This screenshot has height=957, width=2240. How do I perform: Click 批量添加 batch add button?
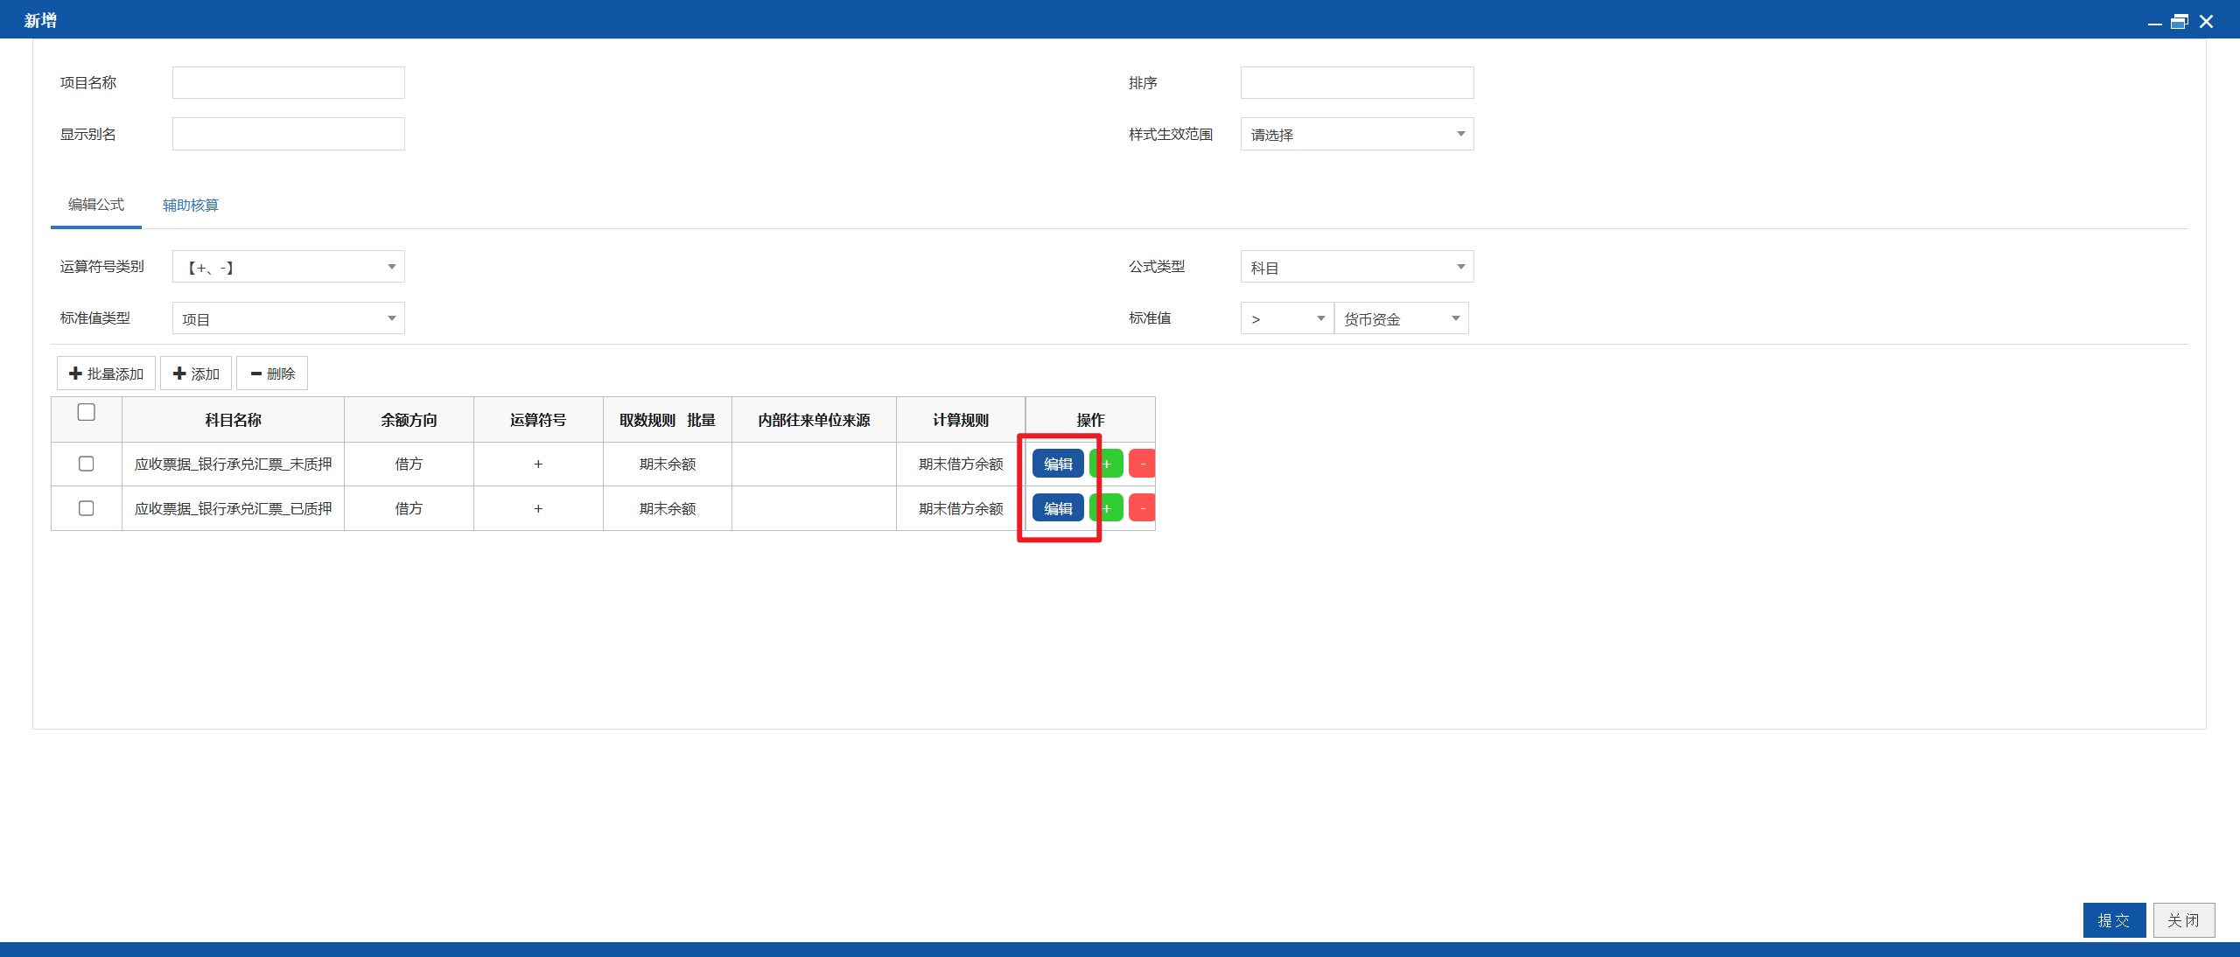pyautogui.click(x=106, y=374)
